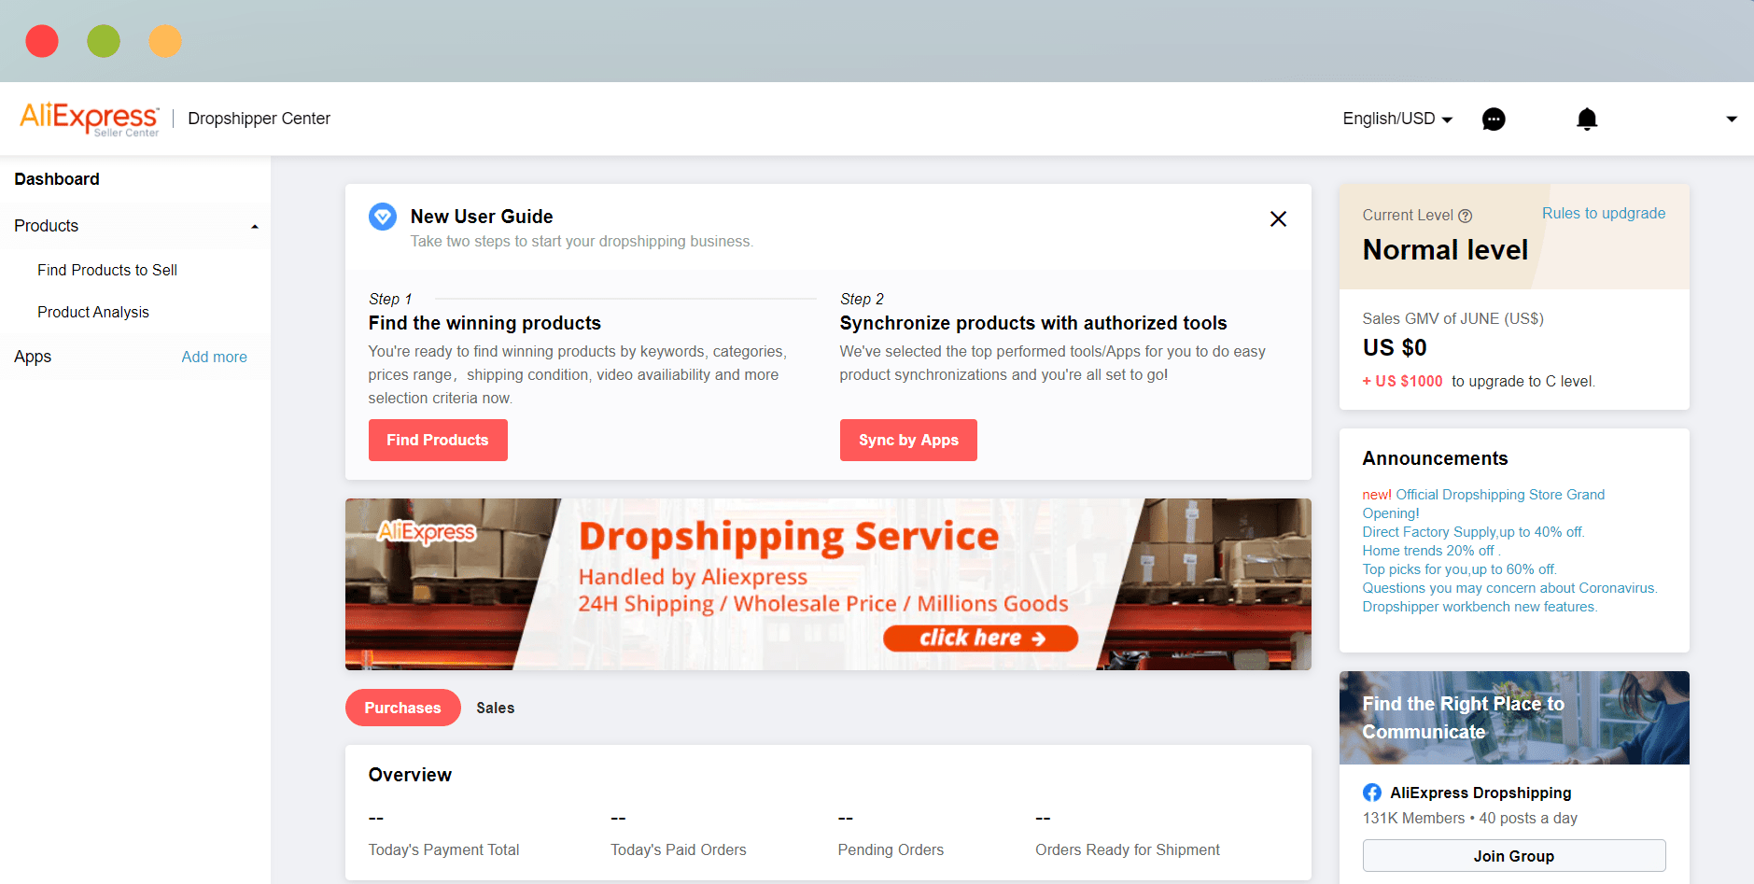Open Direct Factory Supply 40% off announcement
The width and height of the screenshot is (1754, 884).
tap(1473, 532)
